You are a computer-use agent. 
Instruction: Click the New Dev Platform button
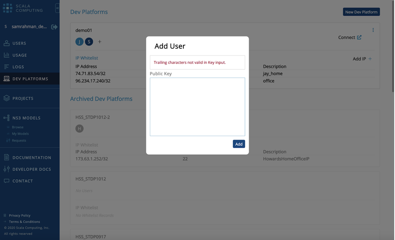click(361, 12)
